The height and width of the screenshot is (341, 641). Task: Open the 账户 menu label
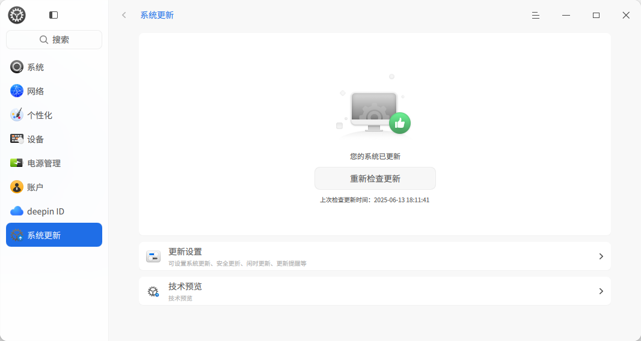tap(35, 187)
